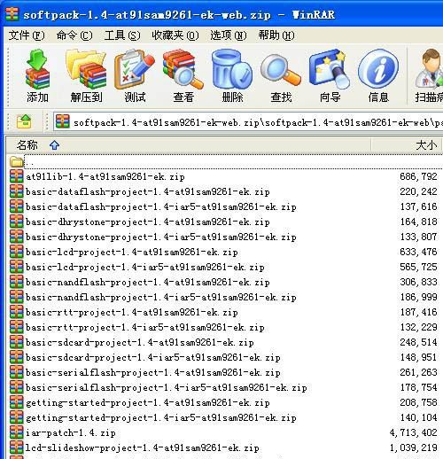Click the 添加 (Add) toolbar icon

[x=37, y=76]
